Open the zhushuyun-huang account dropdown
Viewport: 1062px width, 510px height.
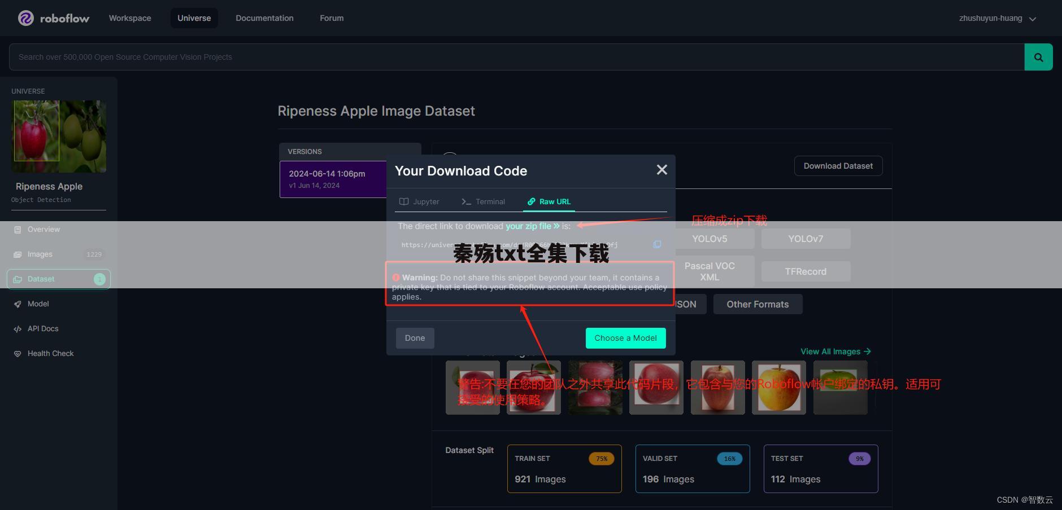997,18
